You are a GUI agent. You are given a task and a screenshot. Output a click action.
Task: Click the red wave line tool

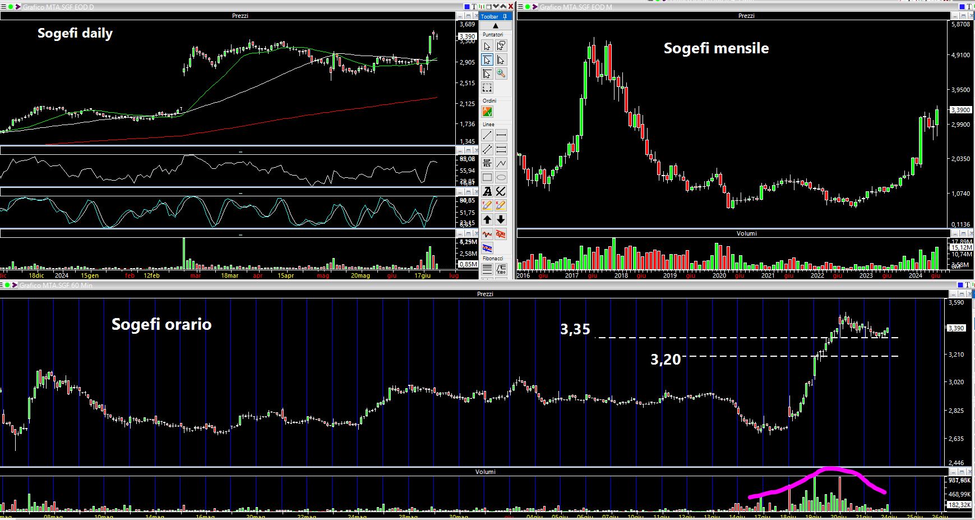tap(487, 233)
